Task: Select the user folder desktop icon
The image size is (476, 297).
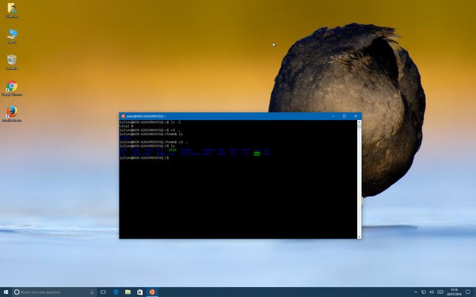Action: tap(12, 11)
